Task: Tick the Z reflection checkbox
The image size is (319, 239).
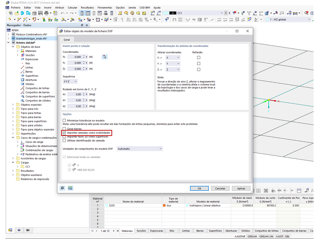Action: click(x=199, y=70)
